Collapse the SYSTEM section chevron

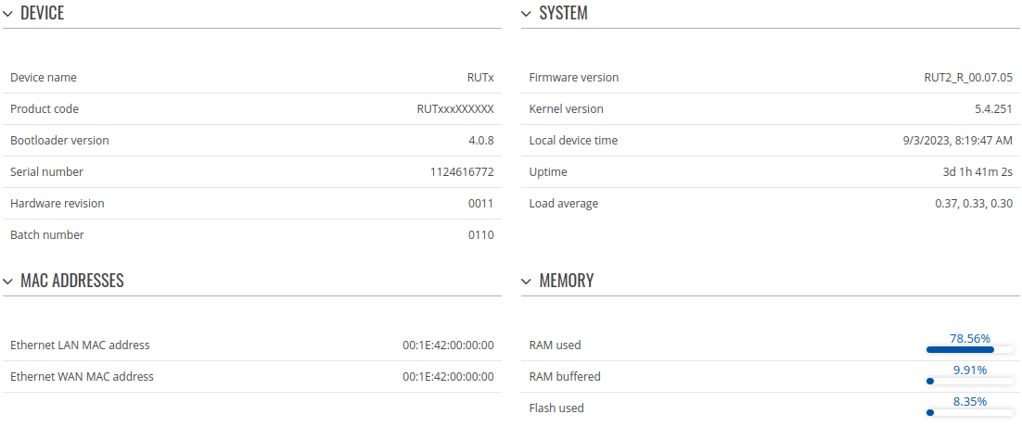(527, 14)
